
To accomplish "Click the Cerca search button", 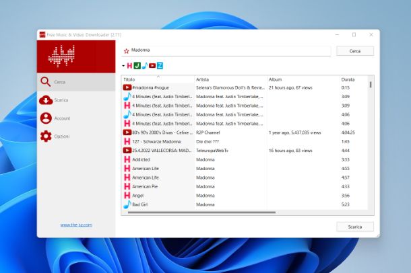I will pyautogui.click(x=355, y=51).
